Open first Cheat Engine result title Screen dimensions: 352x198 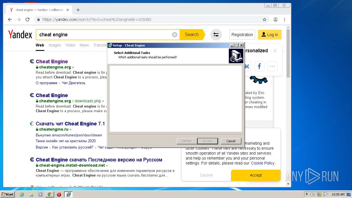tap(52, 62)
